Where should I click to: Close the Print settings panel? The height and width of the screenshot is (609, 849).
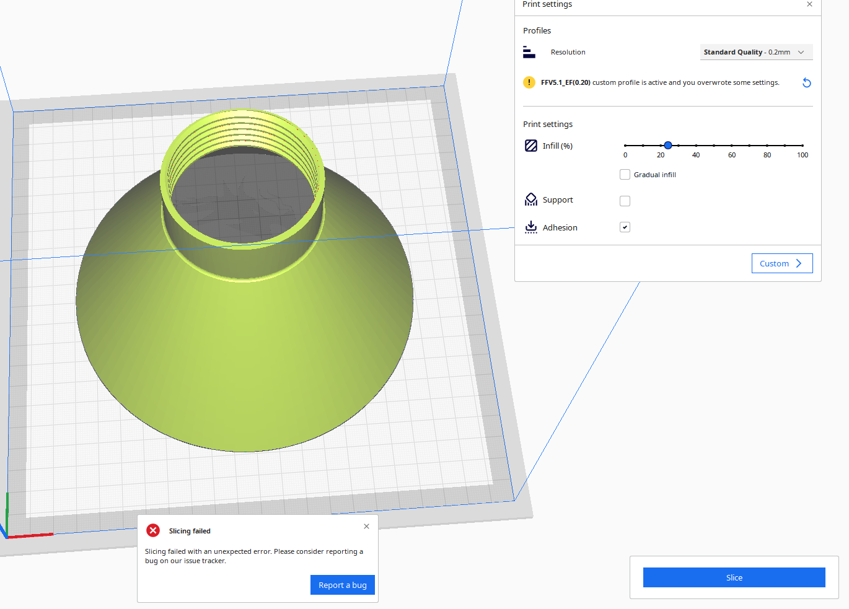click(x=809, y=4)
